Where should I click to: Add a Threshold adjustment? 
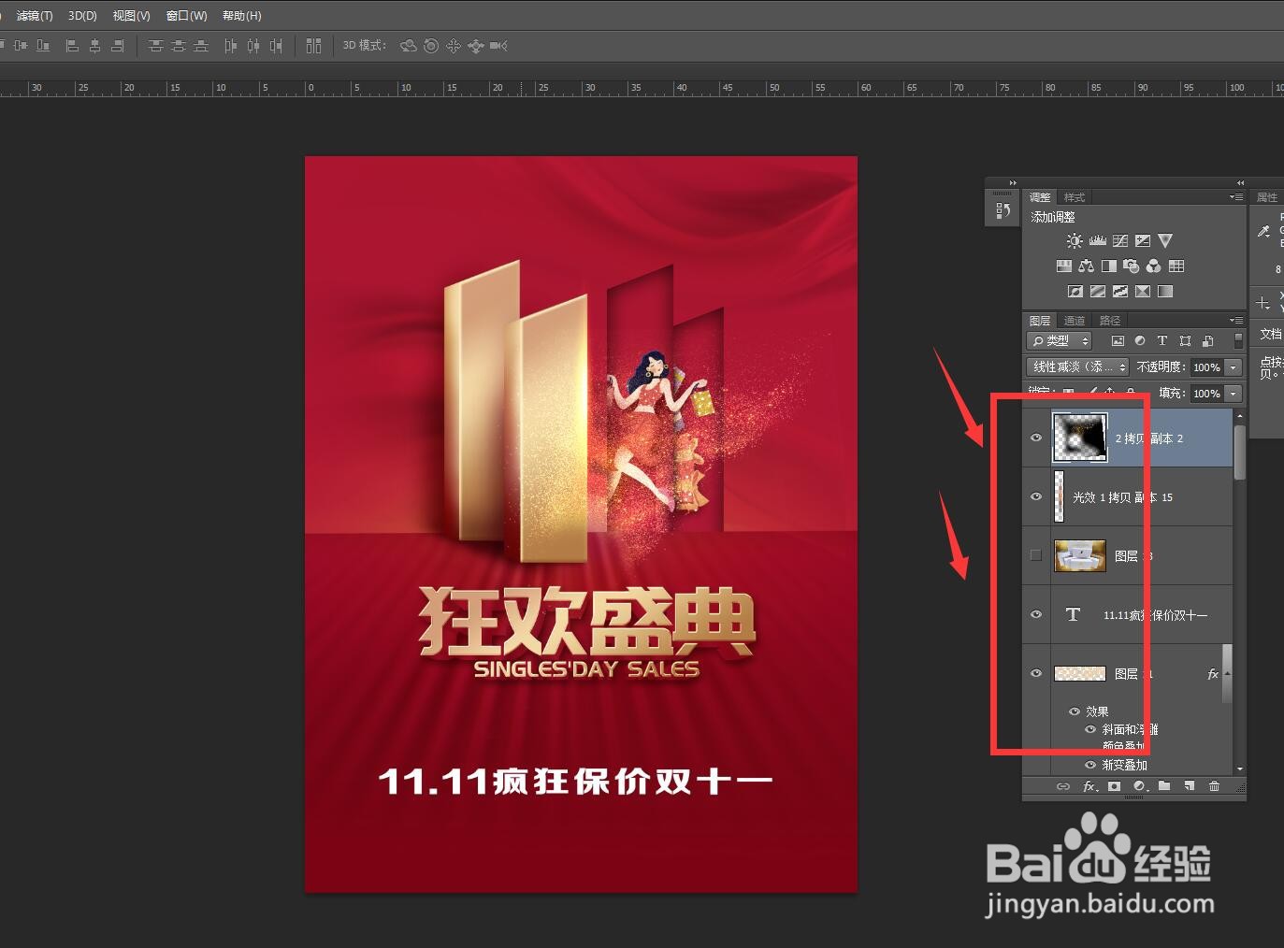1120,292
